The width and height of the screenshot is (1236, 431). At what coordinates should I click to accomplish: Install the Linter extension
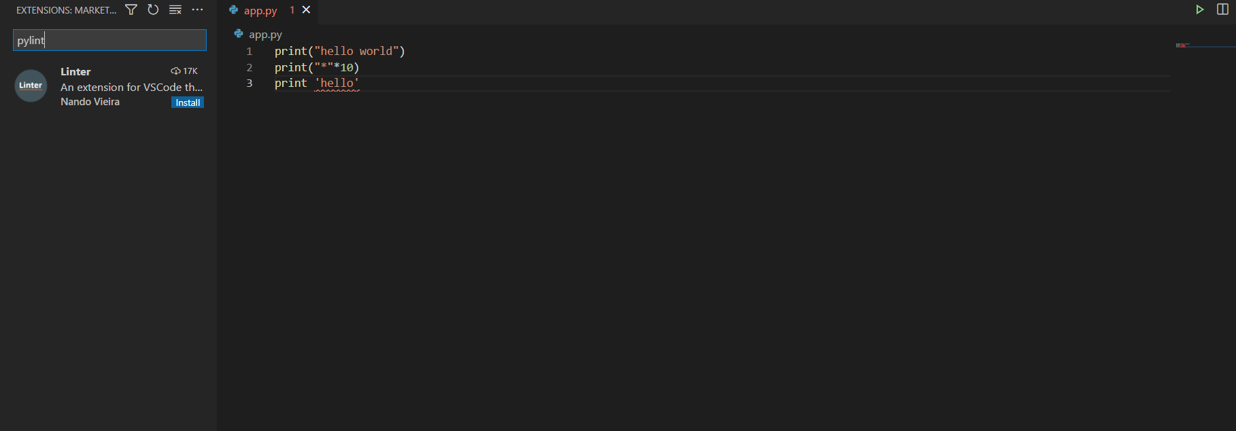(188, 102)
